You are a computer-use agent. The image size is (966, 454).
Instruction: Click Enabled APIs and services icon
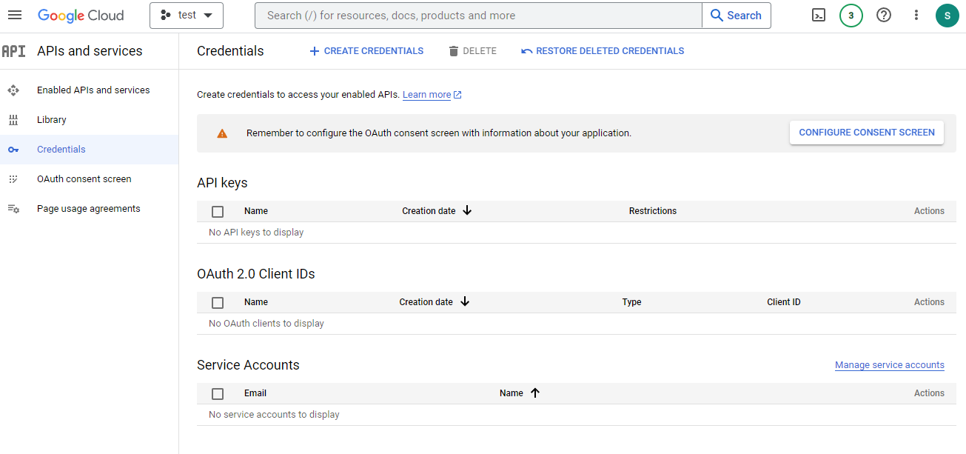point(13,90)
